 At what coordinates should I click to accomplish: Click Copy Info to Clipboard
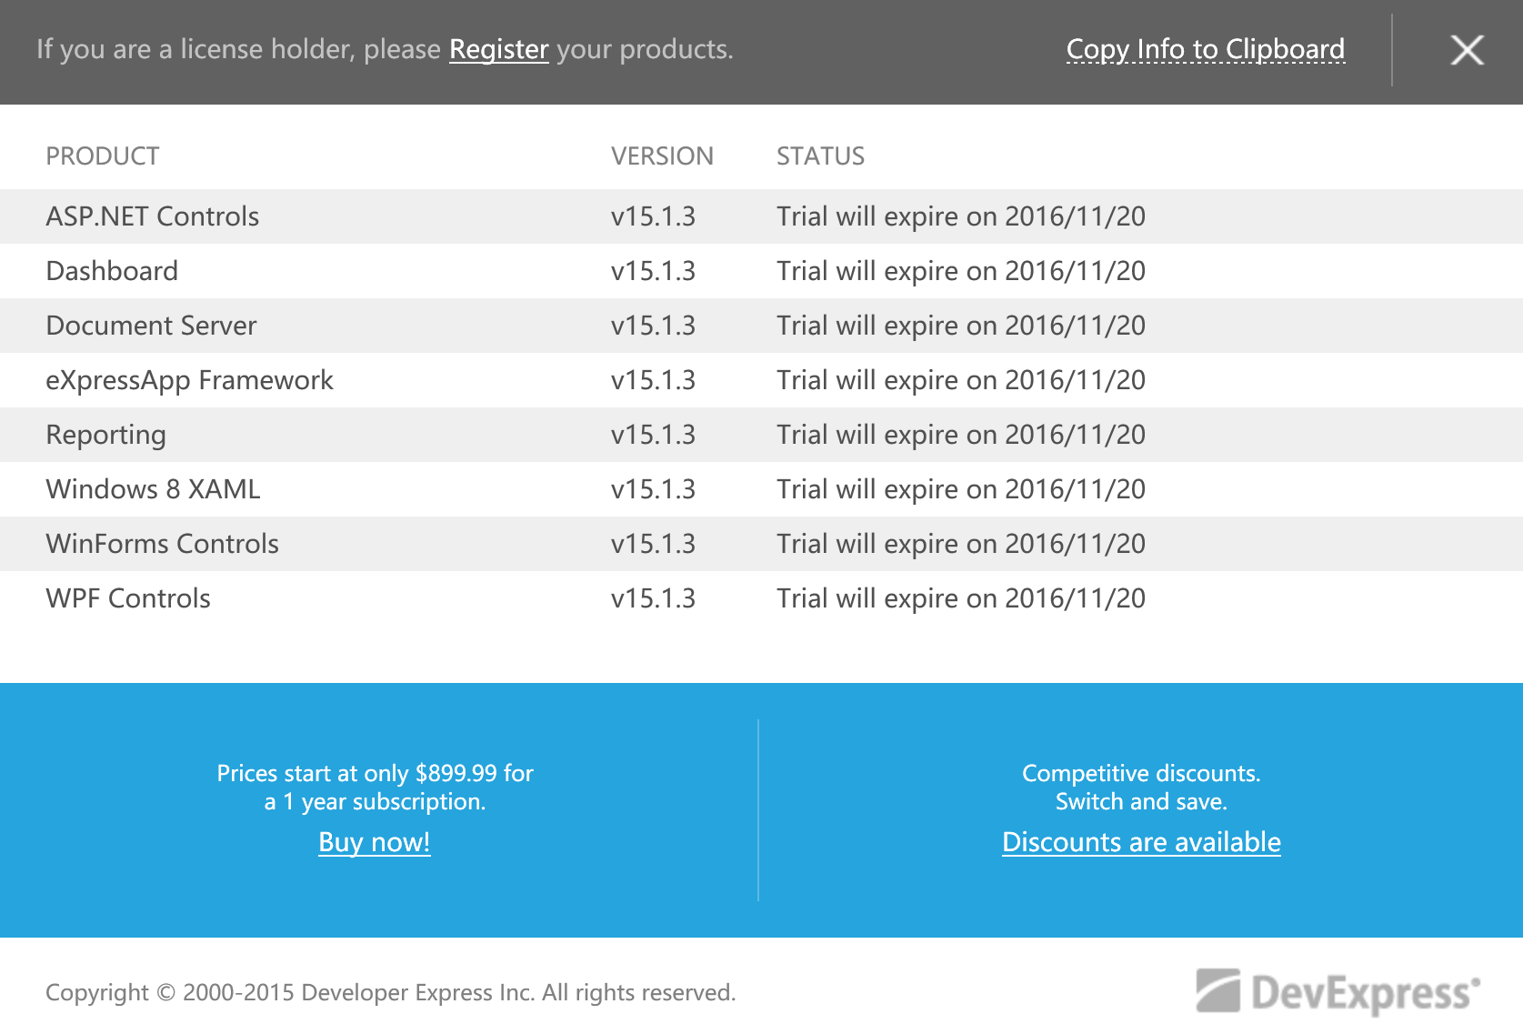1205,49
